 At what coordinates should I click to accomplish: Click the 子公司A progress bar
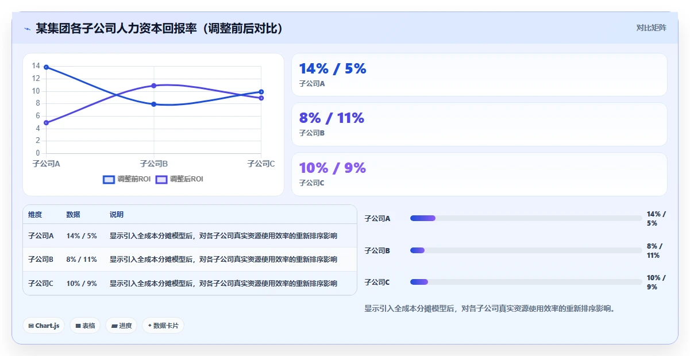(x=526, y=218)
